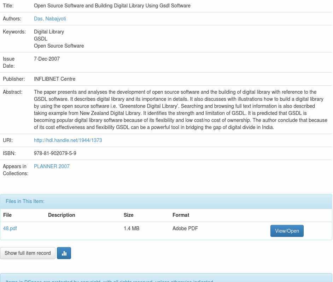This screenshot has height=282, width=333.
Task: Click inside the abstract paragraph
Action: (x=180, y=110)
